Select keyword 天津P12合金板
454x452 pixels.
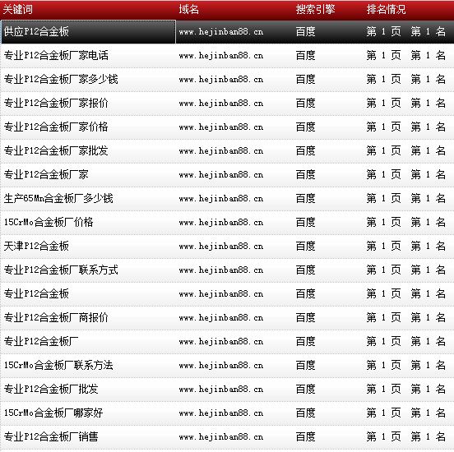coord(36,246)
